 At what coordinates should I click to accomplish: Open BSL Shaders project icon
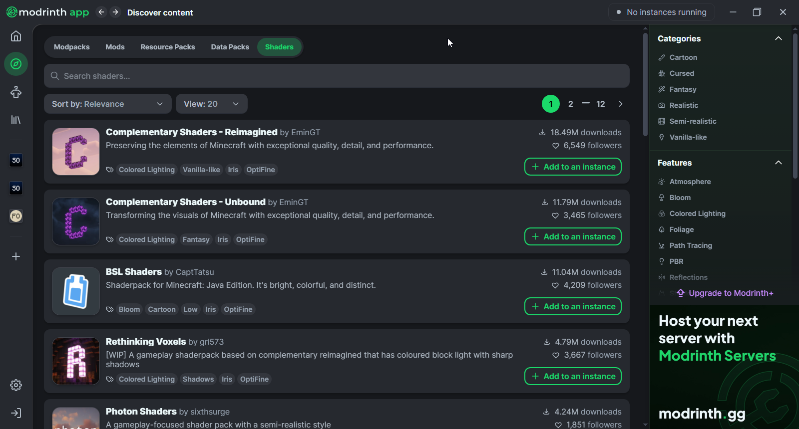76,291
